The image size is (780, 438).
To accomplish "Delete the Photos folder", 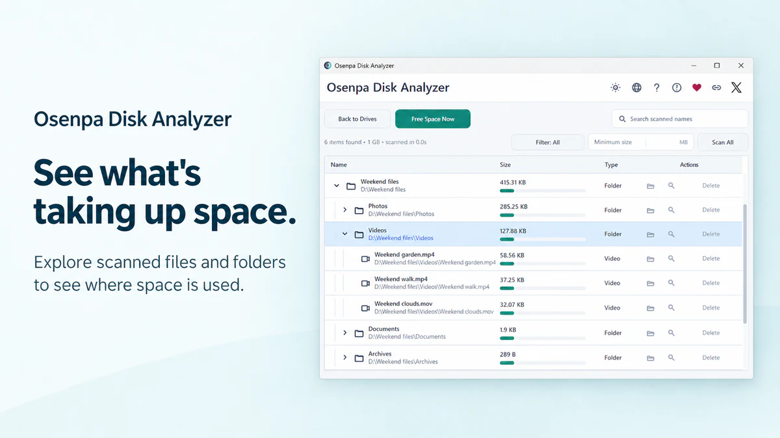I will click(x=711, y=210).
